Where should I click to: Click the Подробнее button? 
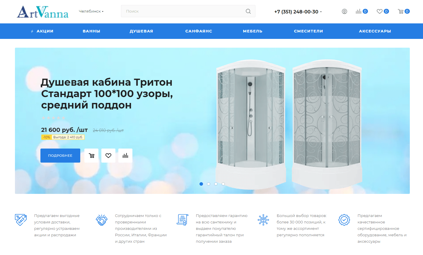point(60,156)
